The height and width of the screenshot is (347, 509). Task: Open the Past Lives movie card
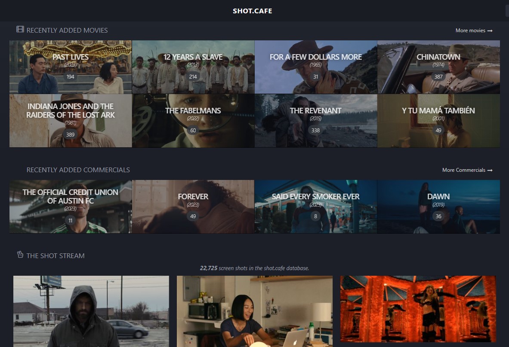pos(71,67)
